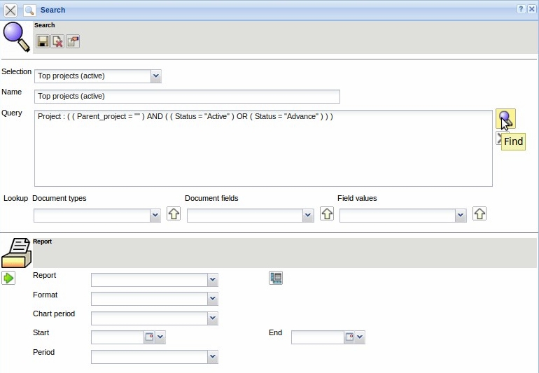Click the Find magnifier button beside the query
Image resolution: width=539 pixels, height=373 pixels.
(505, 118)
